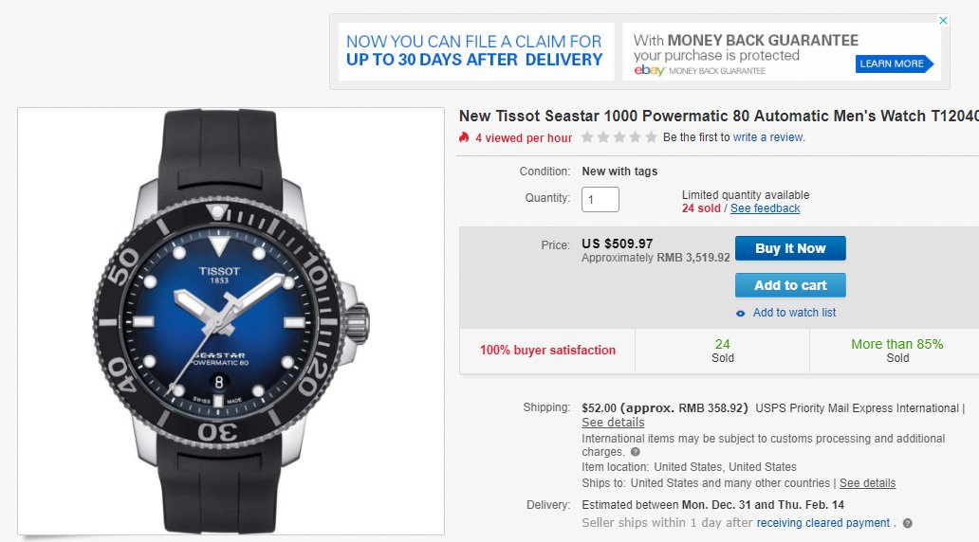The image size is (979, 542).
Task: Click the fifth rating star
Action: (651, 137)
